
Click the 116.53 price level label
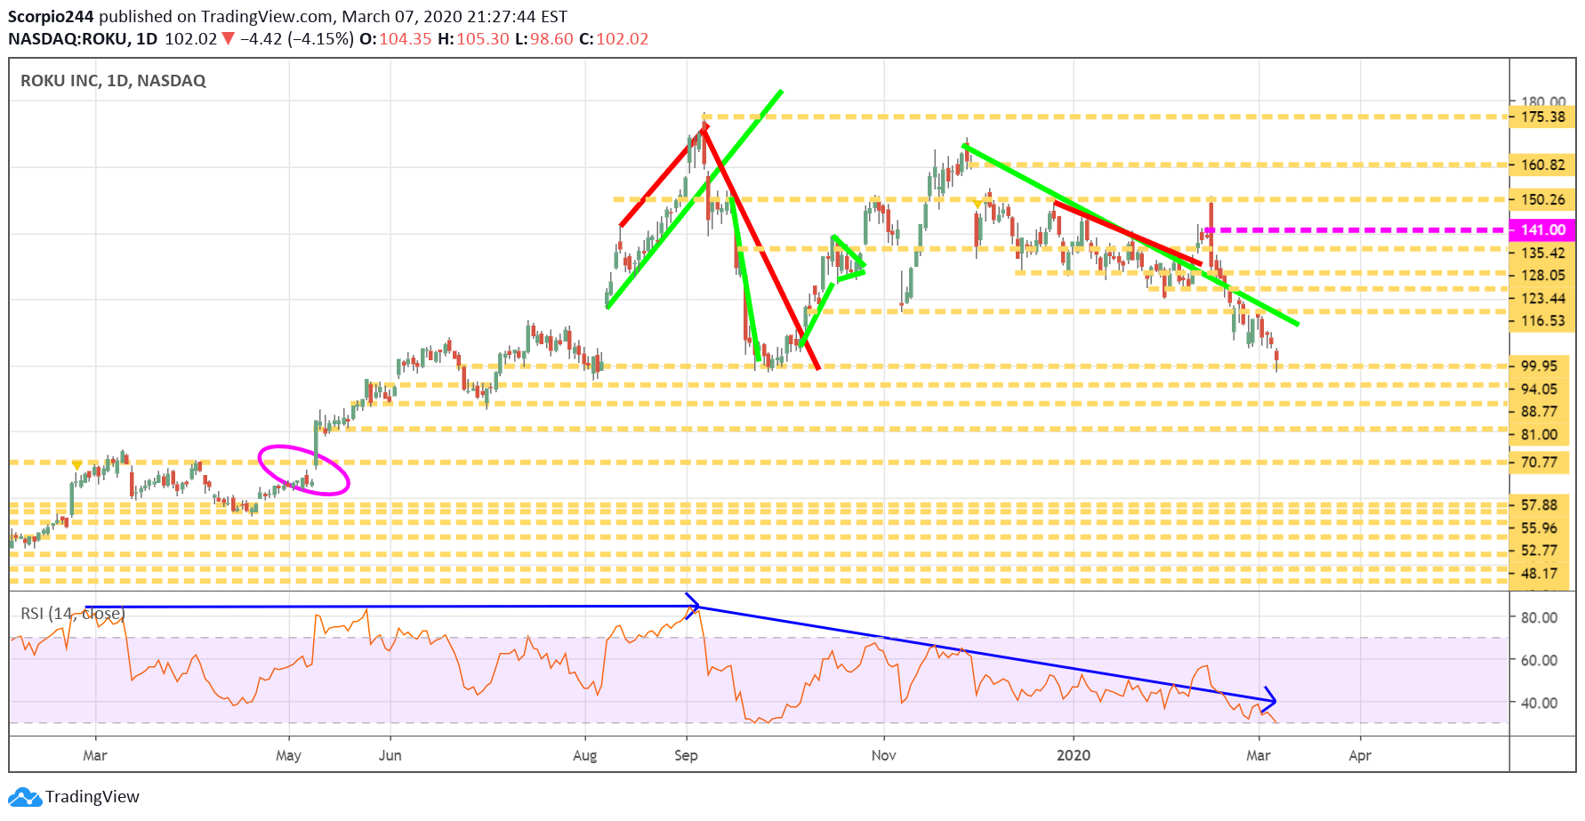point(1543,320)
